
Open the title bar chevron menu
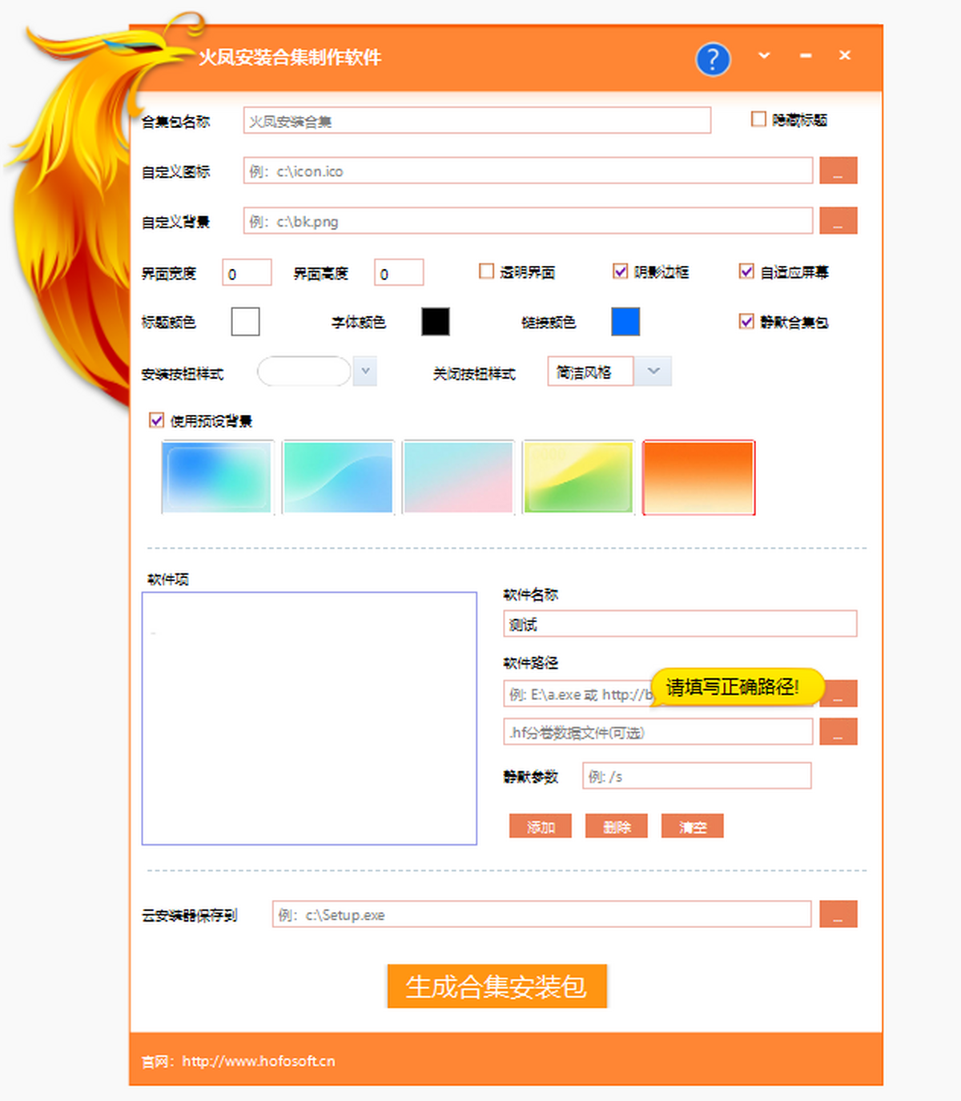coord(764,55)
